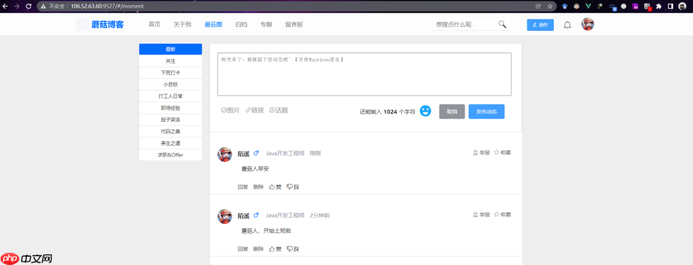Go back using browser back arrow
Screen dimensions: 693x265
tap(5, 6)
